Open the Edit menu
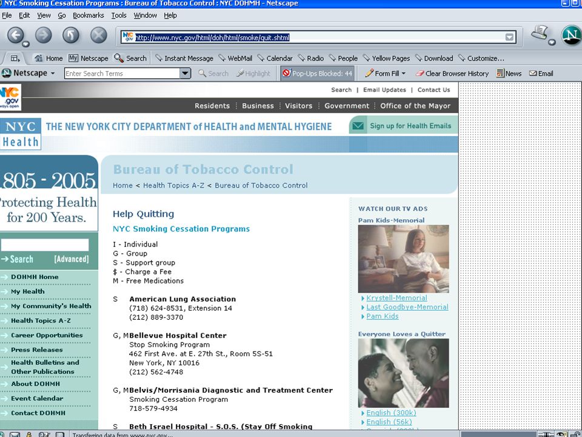Viewport: 582px width, 437px height. [x=24, y=15]
